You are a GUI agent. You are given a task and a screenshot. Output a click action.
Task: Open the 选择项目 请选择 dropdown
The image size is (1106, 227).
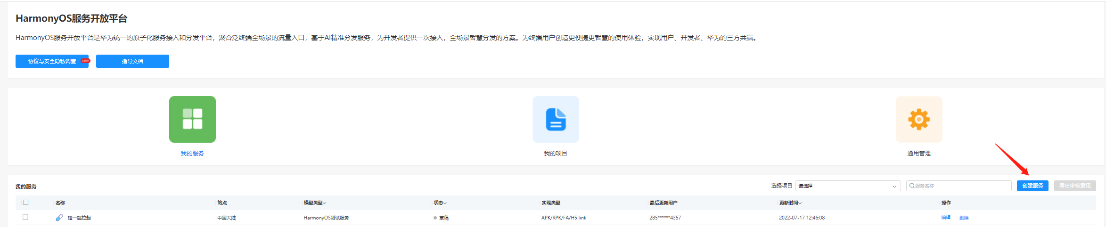(x=848, y=186)
